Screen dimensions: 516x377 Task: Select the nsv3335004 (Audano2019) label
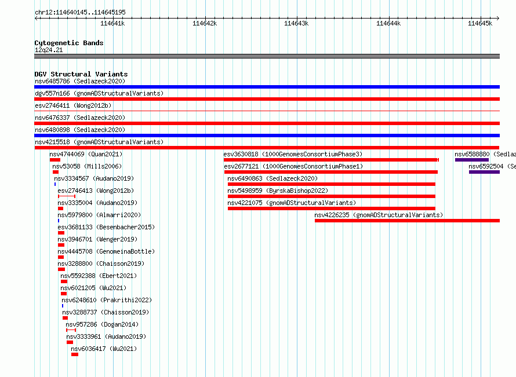point(97,203)
